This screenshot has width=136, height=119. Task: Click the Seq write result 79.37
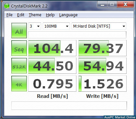pos(102,48)
